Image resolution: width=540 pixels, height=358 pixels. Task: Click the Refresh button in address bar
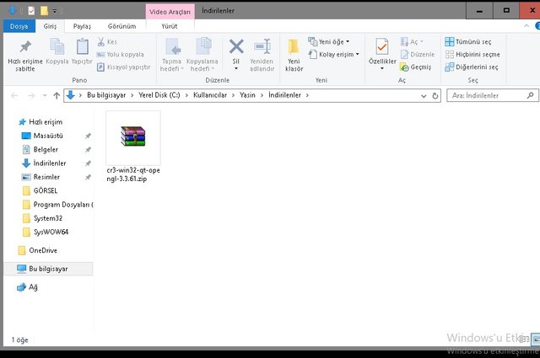click(x=435, y=95)
